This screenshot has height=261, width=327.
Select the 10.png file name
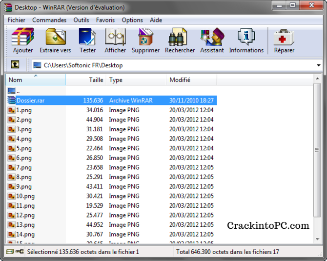click(25, 196)
